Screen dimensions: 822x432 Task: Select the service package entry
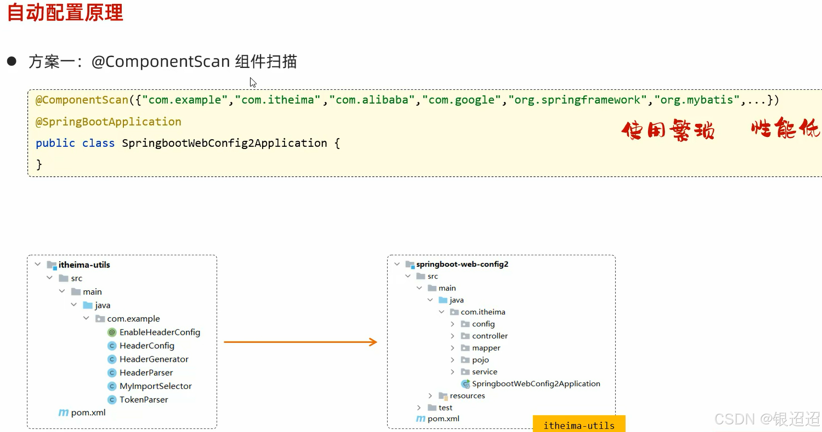[x=484, y=372]
